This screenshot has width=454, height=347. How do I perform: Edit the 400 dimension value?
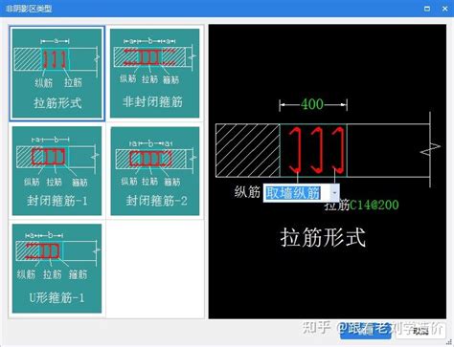(312, 104)
